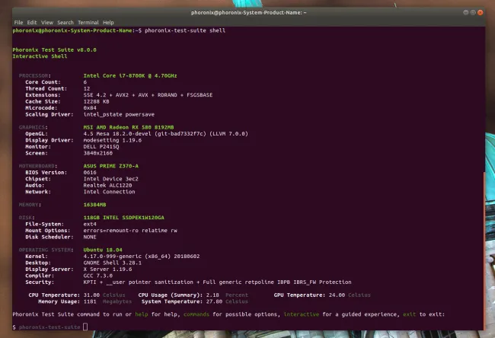Click "GNOME Shell 3.28.1" desktop value
The width and height of the screenshot is (495, 338).
pos(113,263)
